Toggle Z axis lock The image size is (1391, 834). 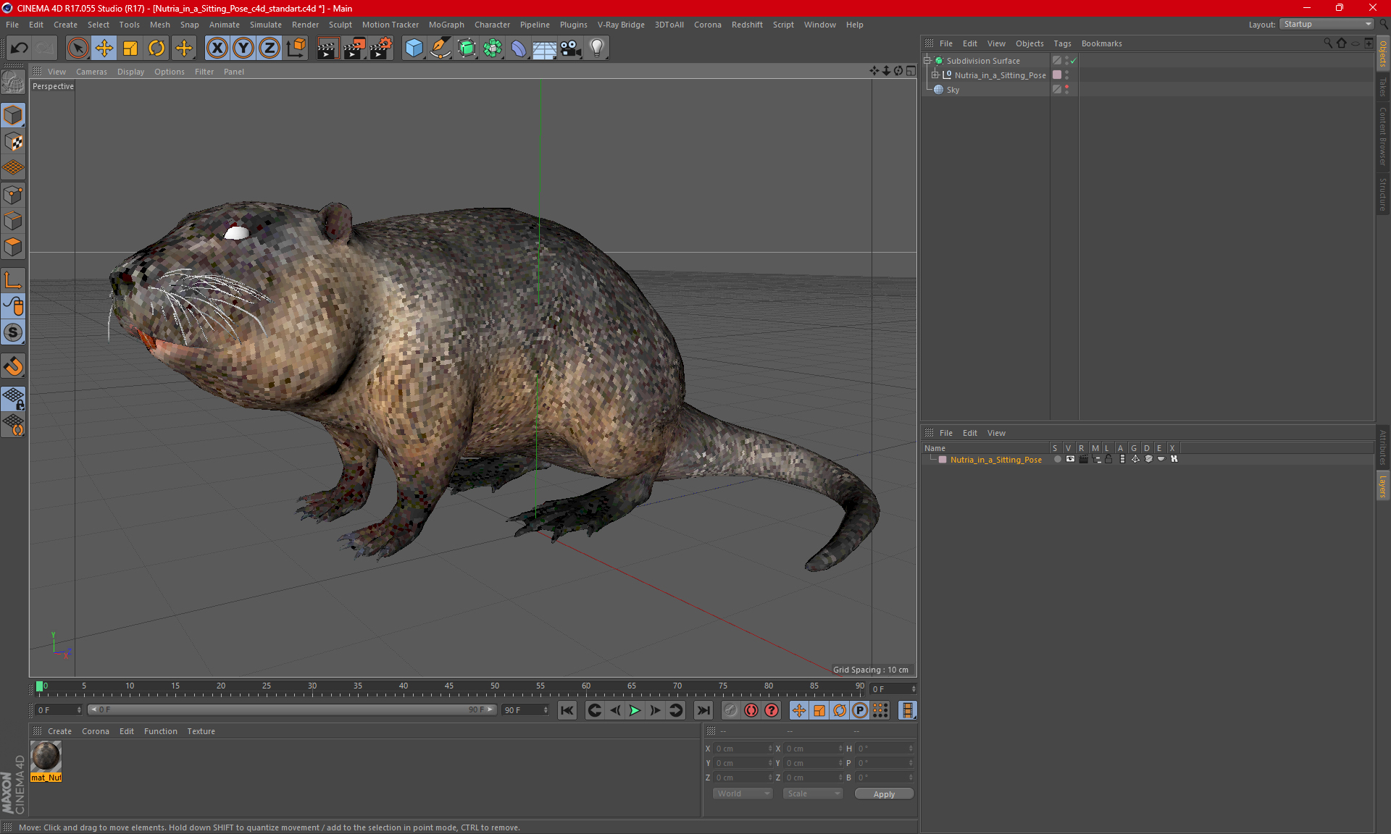coord(270,49)
